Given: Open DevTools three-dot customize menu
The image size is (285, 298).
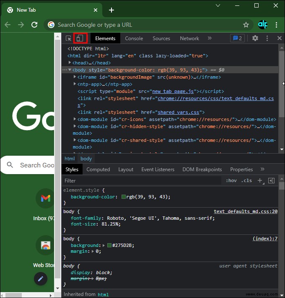Looking at the screenshot, I should (267, 38).
